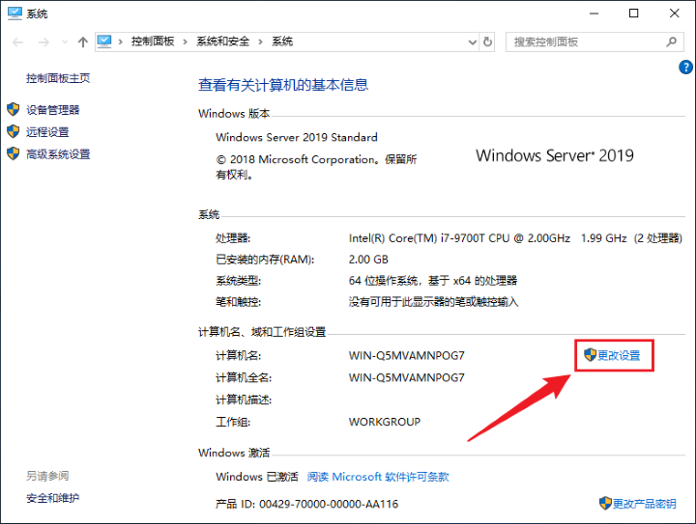Click the magnifier search icon
This screenshot has height=524, width=696.
tap(672, 42)
